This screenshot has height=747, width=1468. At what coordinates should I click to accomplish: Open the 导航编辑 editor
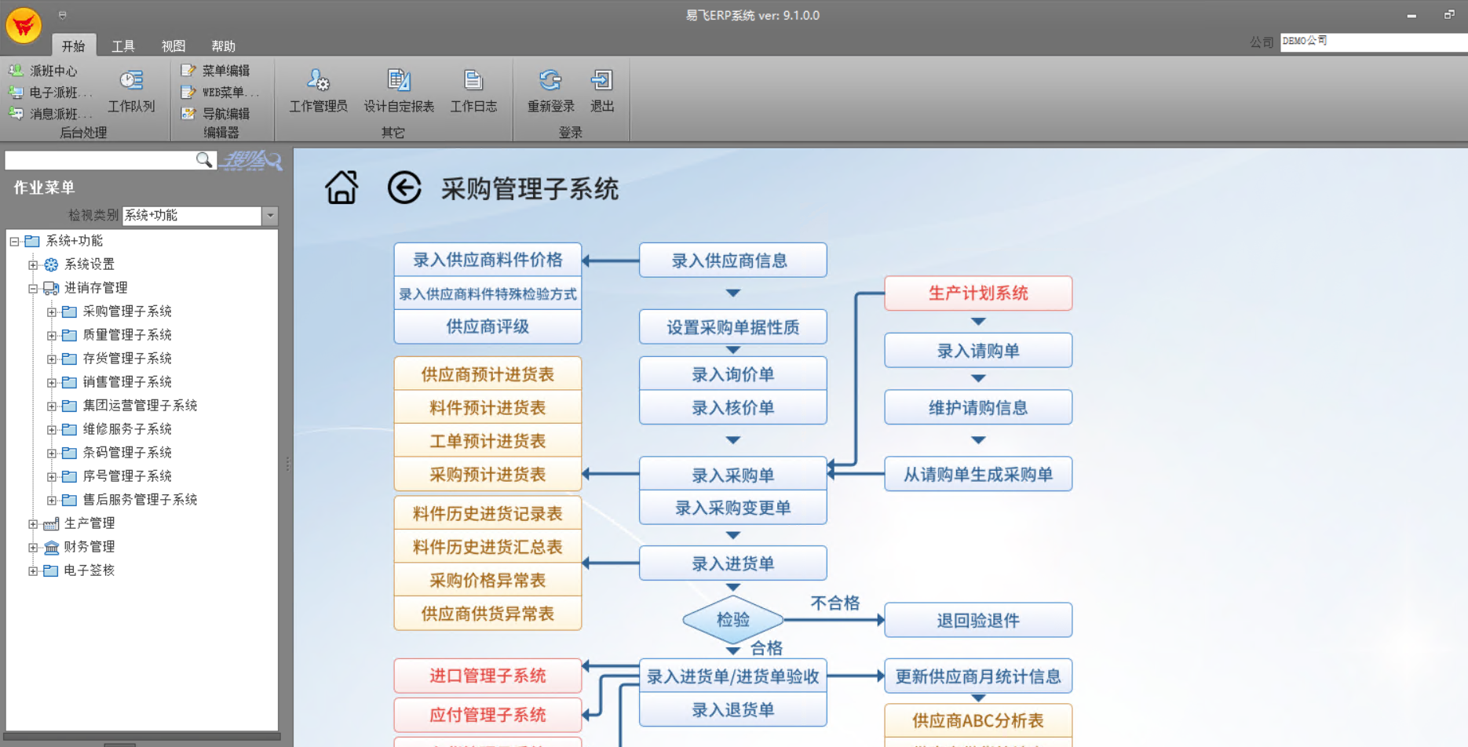point(216,114)
